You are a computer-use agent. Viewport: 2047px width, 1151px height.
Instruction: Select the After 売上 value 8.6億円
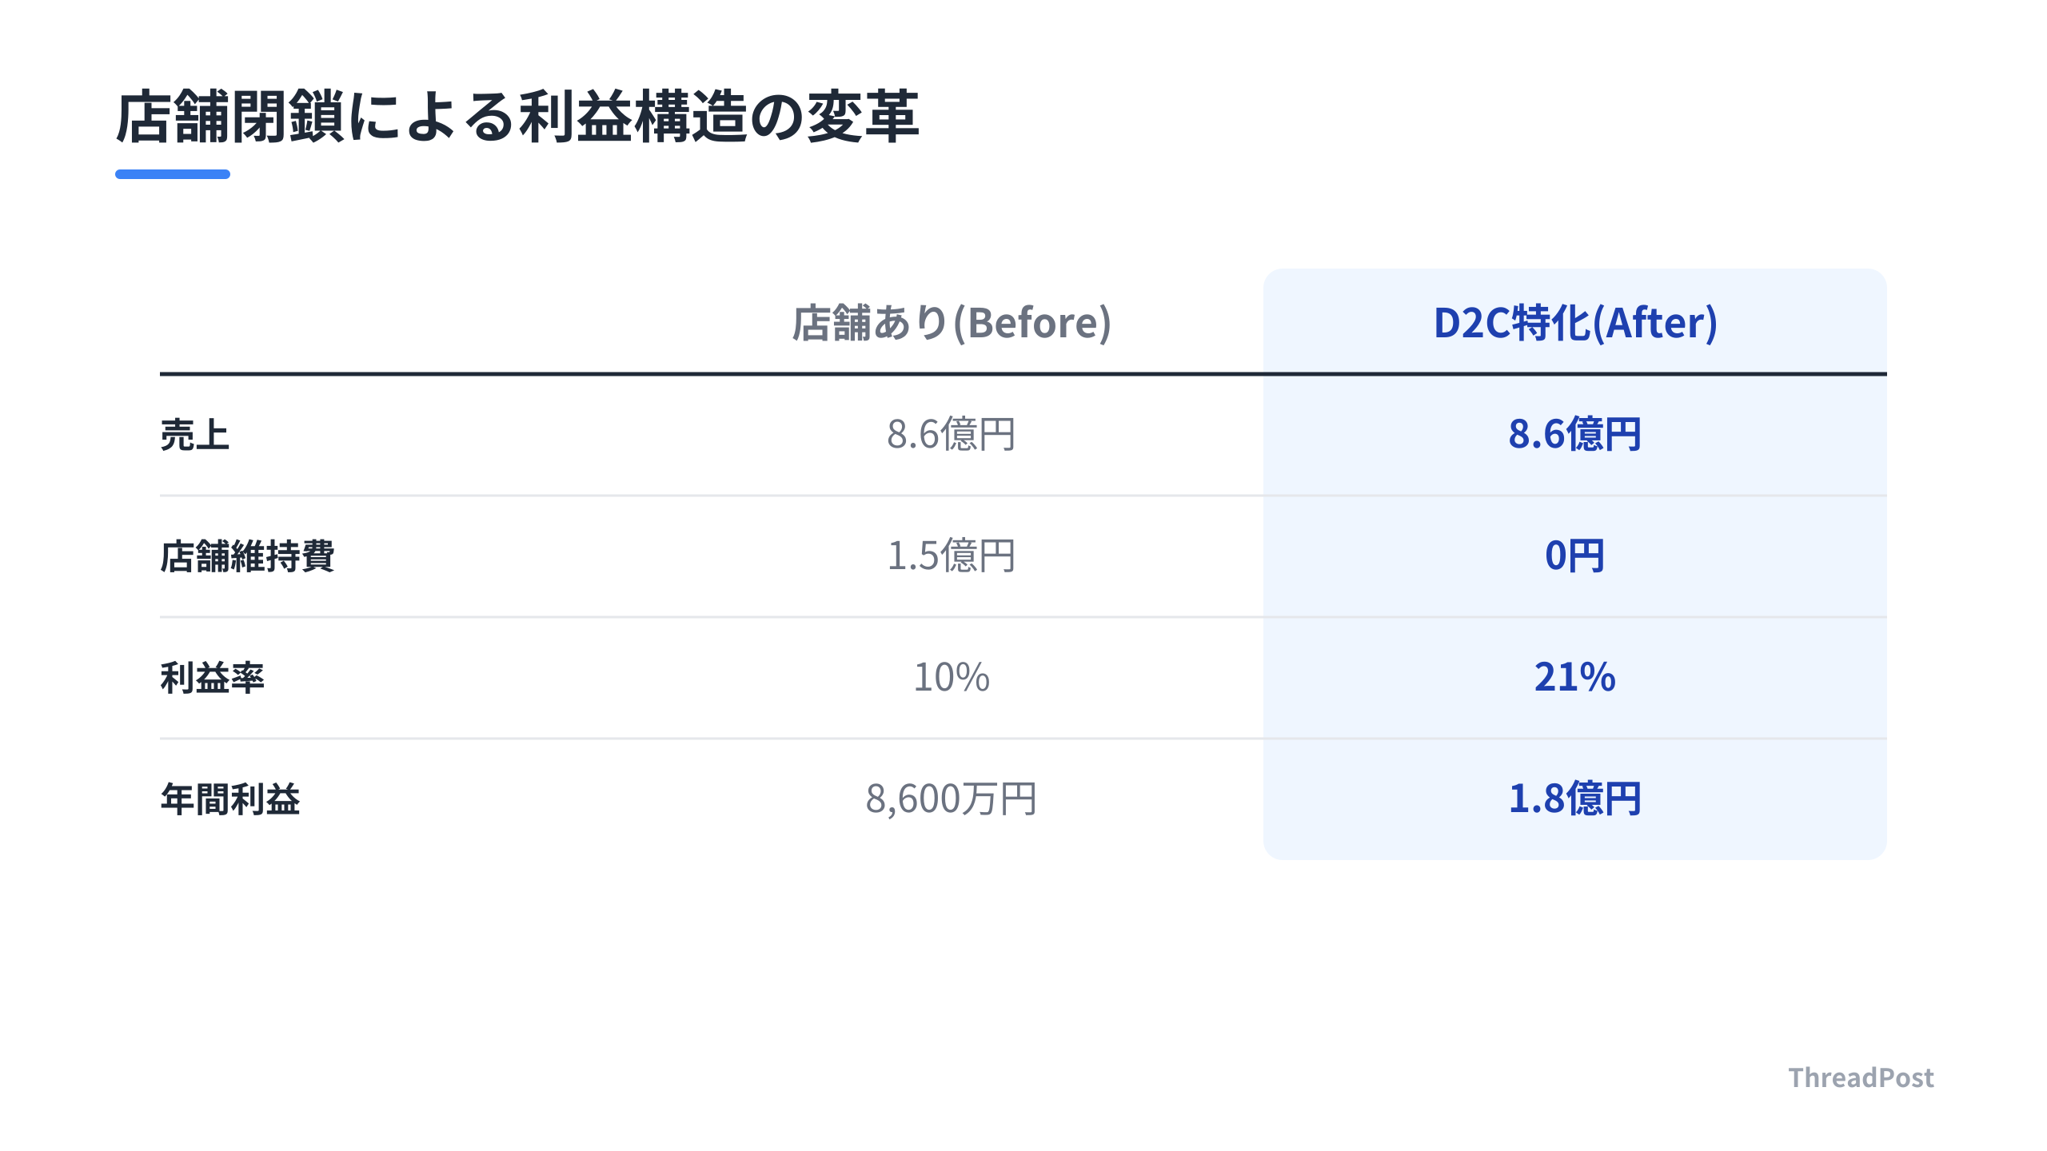1575,435
